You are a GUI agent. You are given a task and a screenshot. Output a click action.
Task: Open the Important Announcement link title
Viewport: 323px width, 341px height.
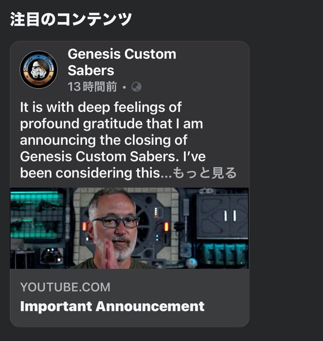[112, 306]
